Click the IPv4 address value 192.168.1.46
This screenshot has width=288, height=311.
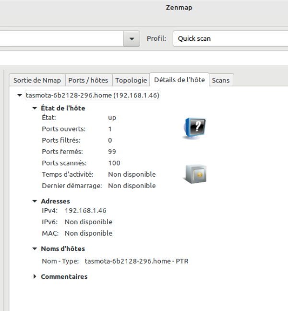pyautogui.click(x=85, y=210)
